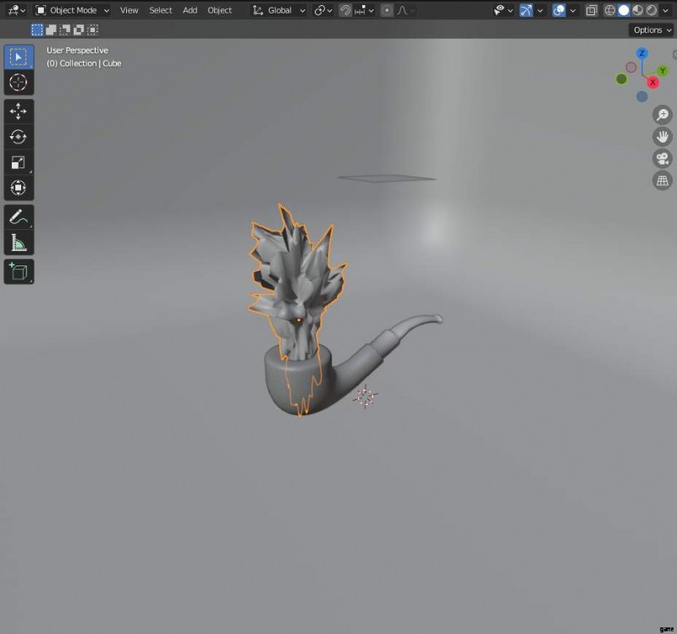The image size is (677, 634).
Task: Open the View menu
Action: [129, 10]
